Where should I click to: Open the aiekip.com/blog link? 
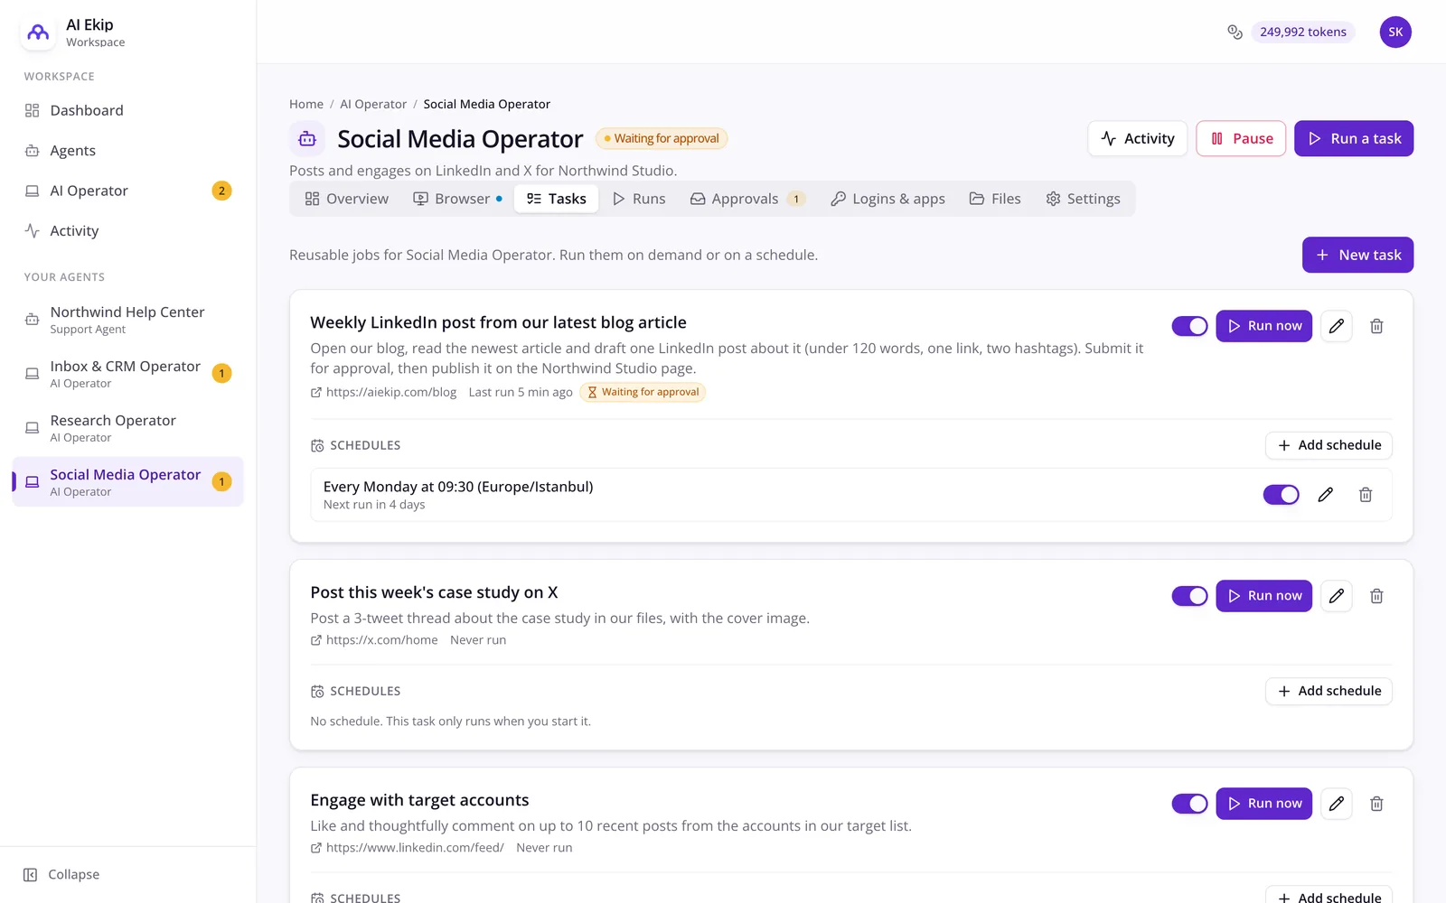(x=383, y=393)
